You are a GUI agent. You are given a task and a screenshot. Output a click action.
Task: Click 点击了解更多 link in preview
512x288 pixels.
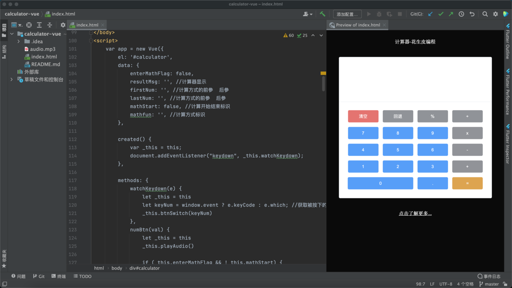pyautogui.click(x=415, y=213)
